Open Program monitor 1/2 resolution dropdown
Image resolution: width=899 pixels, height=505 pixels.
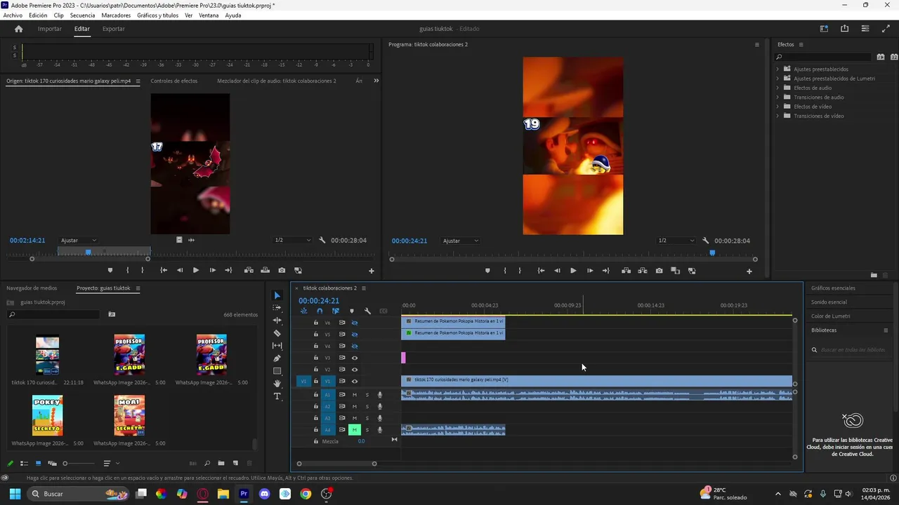coord(675,241)
